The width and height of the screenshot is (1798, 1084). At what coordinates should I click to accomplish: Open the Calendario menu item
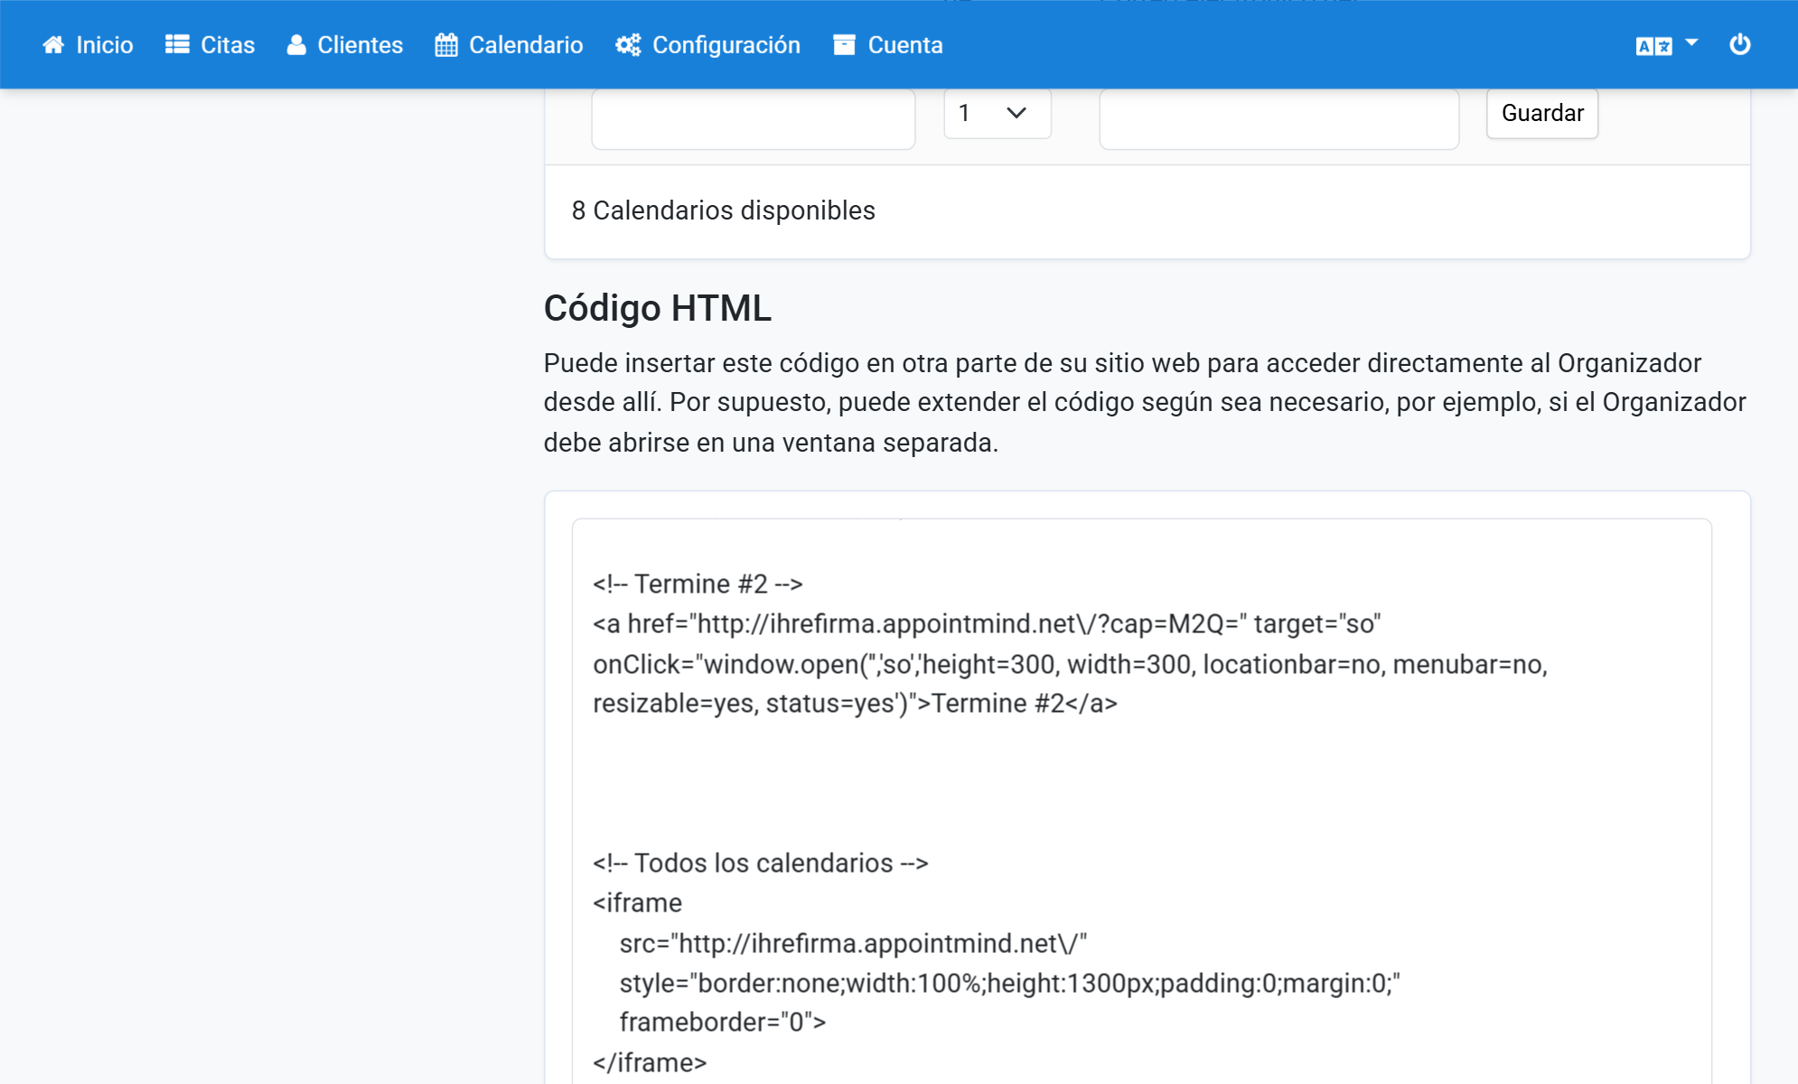[x=510, y=45]
